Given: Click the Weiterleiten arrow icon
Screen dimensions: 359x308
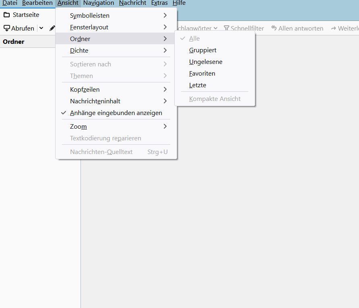Looking at the screenshot, I should [x=334, y=29].
